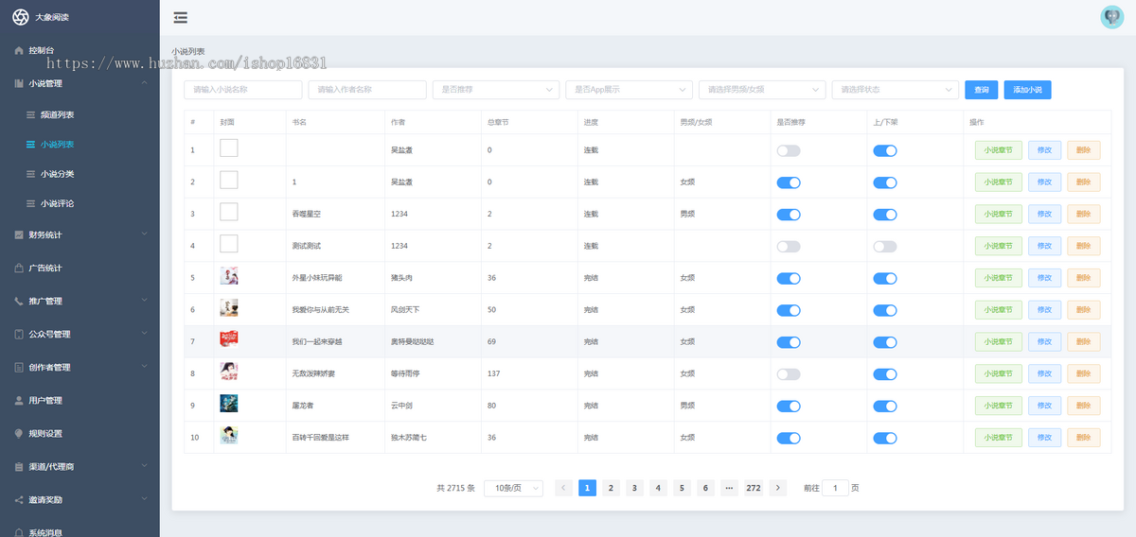
Task: Open the 是否推荐 filter dropdown
Action: pos(496,90)
